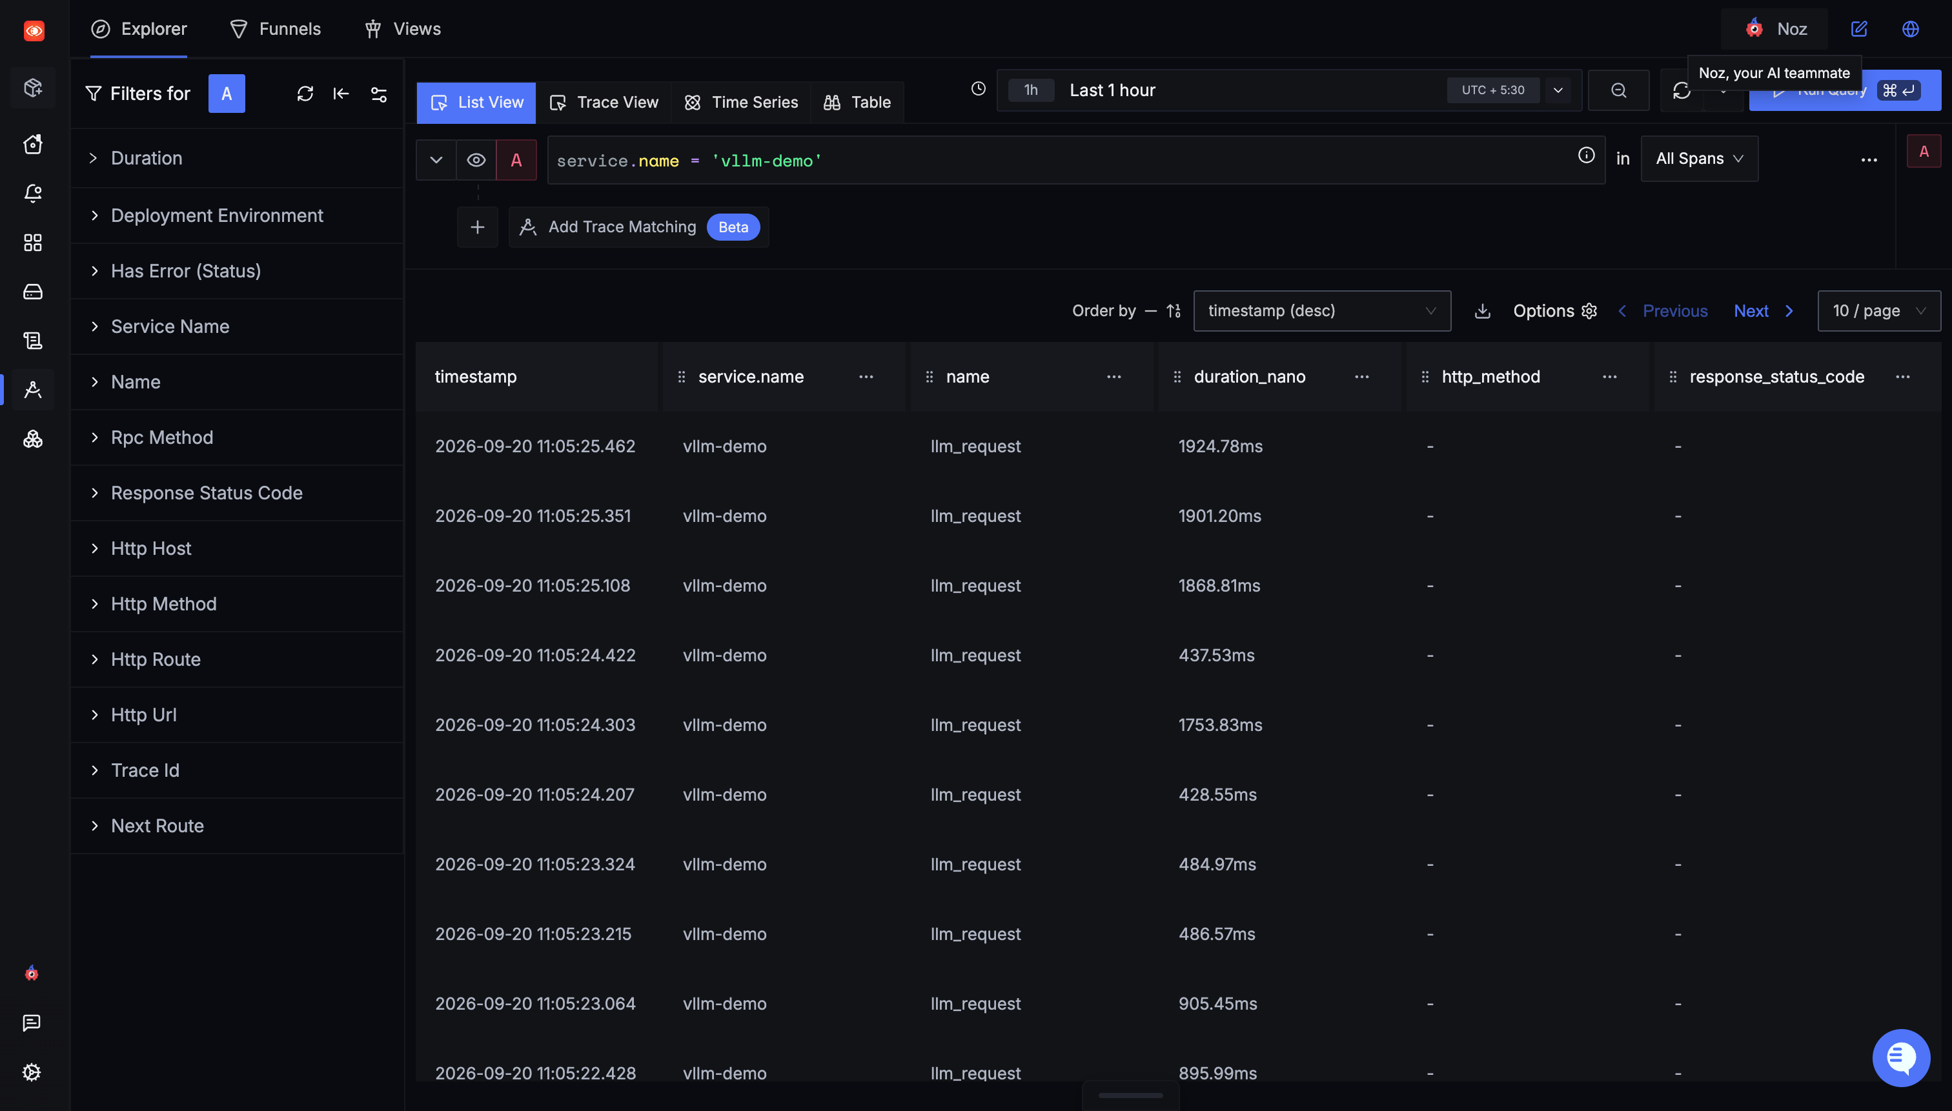Expand the Trace Id filter
Screen dimensions: 1952x1111
pos(237,770)
